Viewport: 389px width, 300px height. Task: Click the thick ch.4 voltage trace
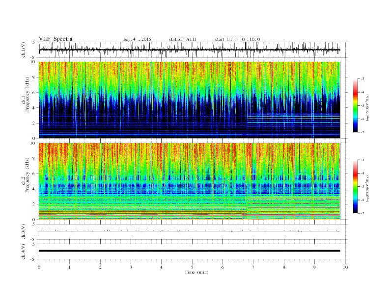coord(189,251)
